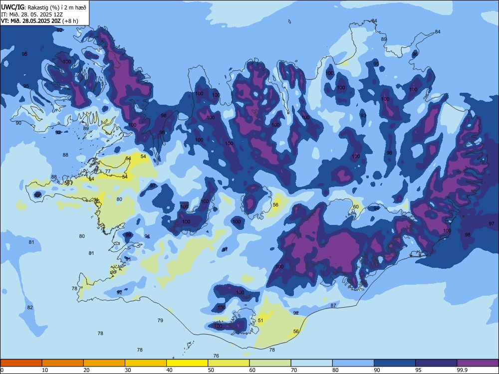Click the 95–99.9 indigo legend swatch
The image size is (499, 374).
(436, 363)
